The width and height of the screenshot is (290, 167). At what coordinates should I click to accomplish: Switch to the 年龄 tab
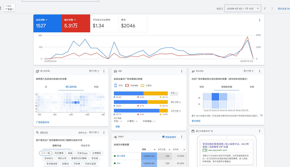[x=252, y=87]
